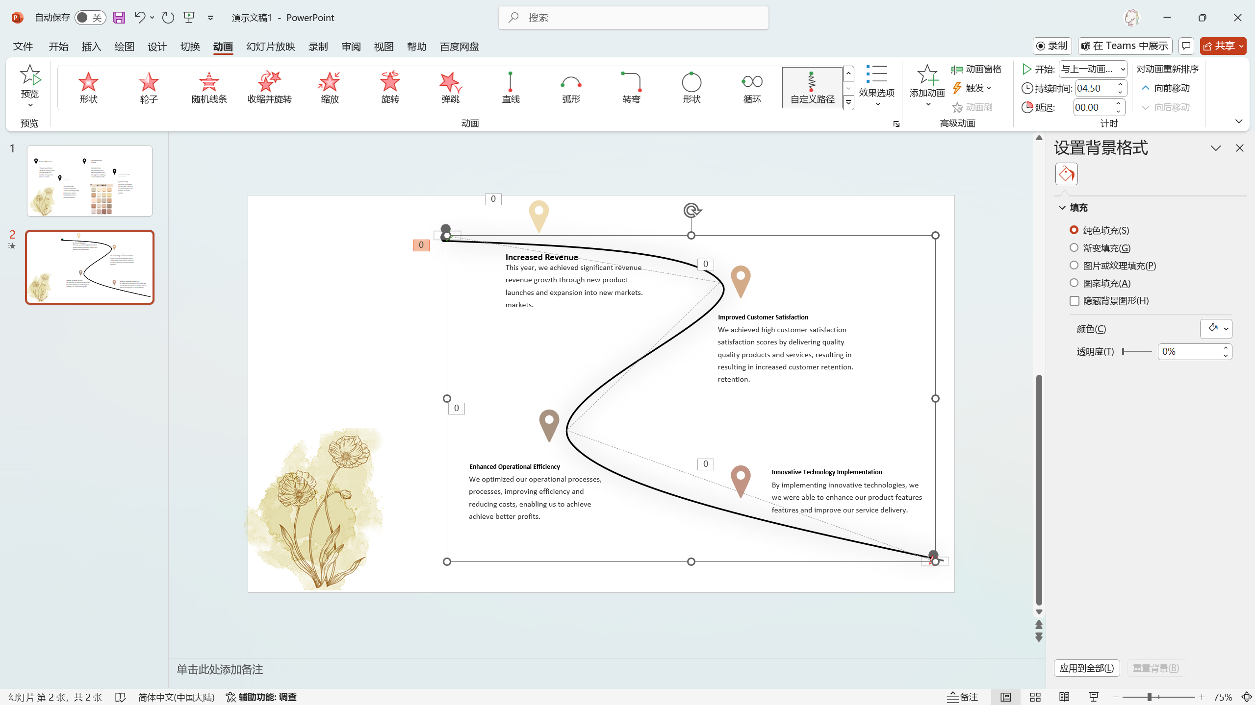This screenshot has width=1255, height=705.
Task: Click the zoom slider in status bar
Action: 1158,697
